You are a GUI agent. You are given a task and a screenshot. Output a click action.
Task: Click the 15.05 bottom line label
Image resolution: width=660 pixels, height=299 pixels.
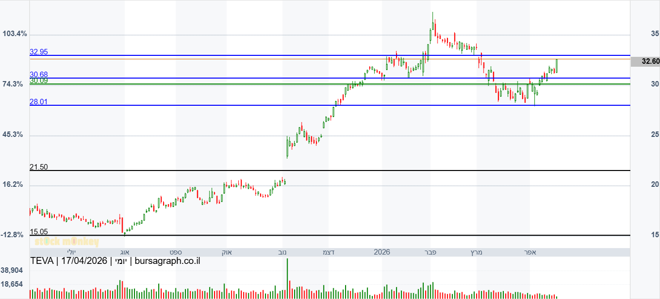(x=39, y=231)
